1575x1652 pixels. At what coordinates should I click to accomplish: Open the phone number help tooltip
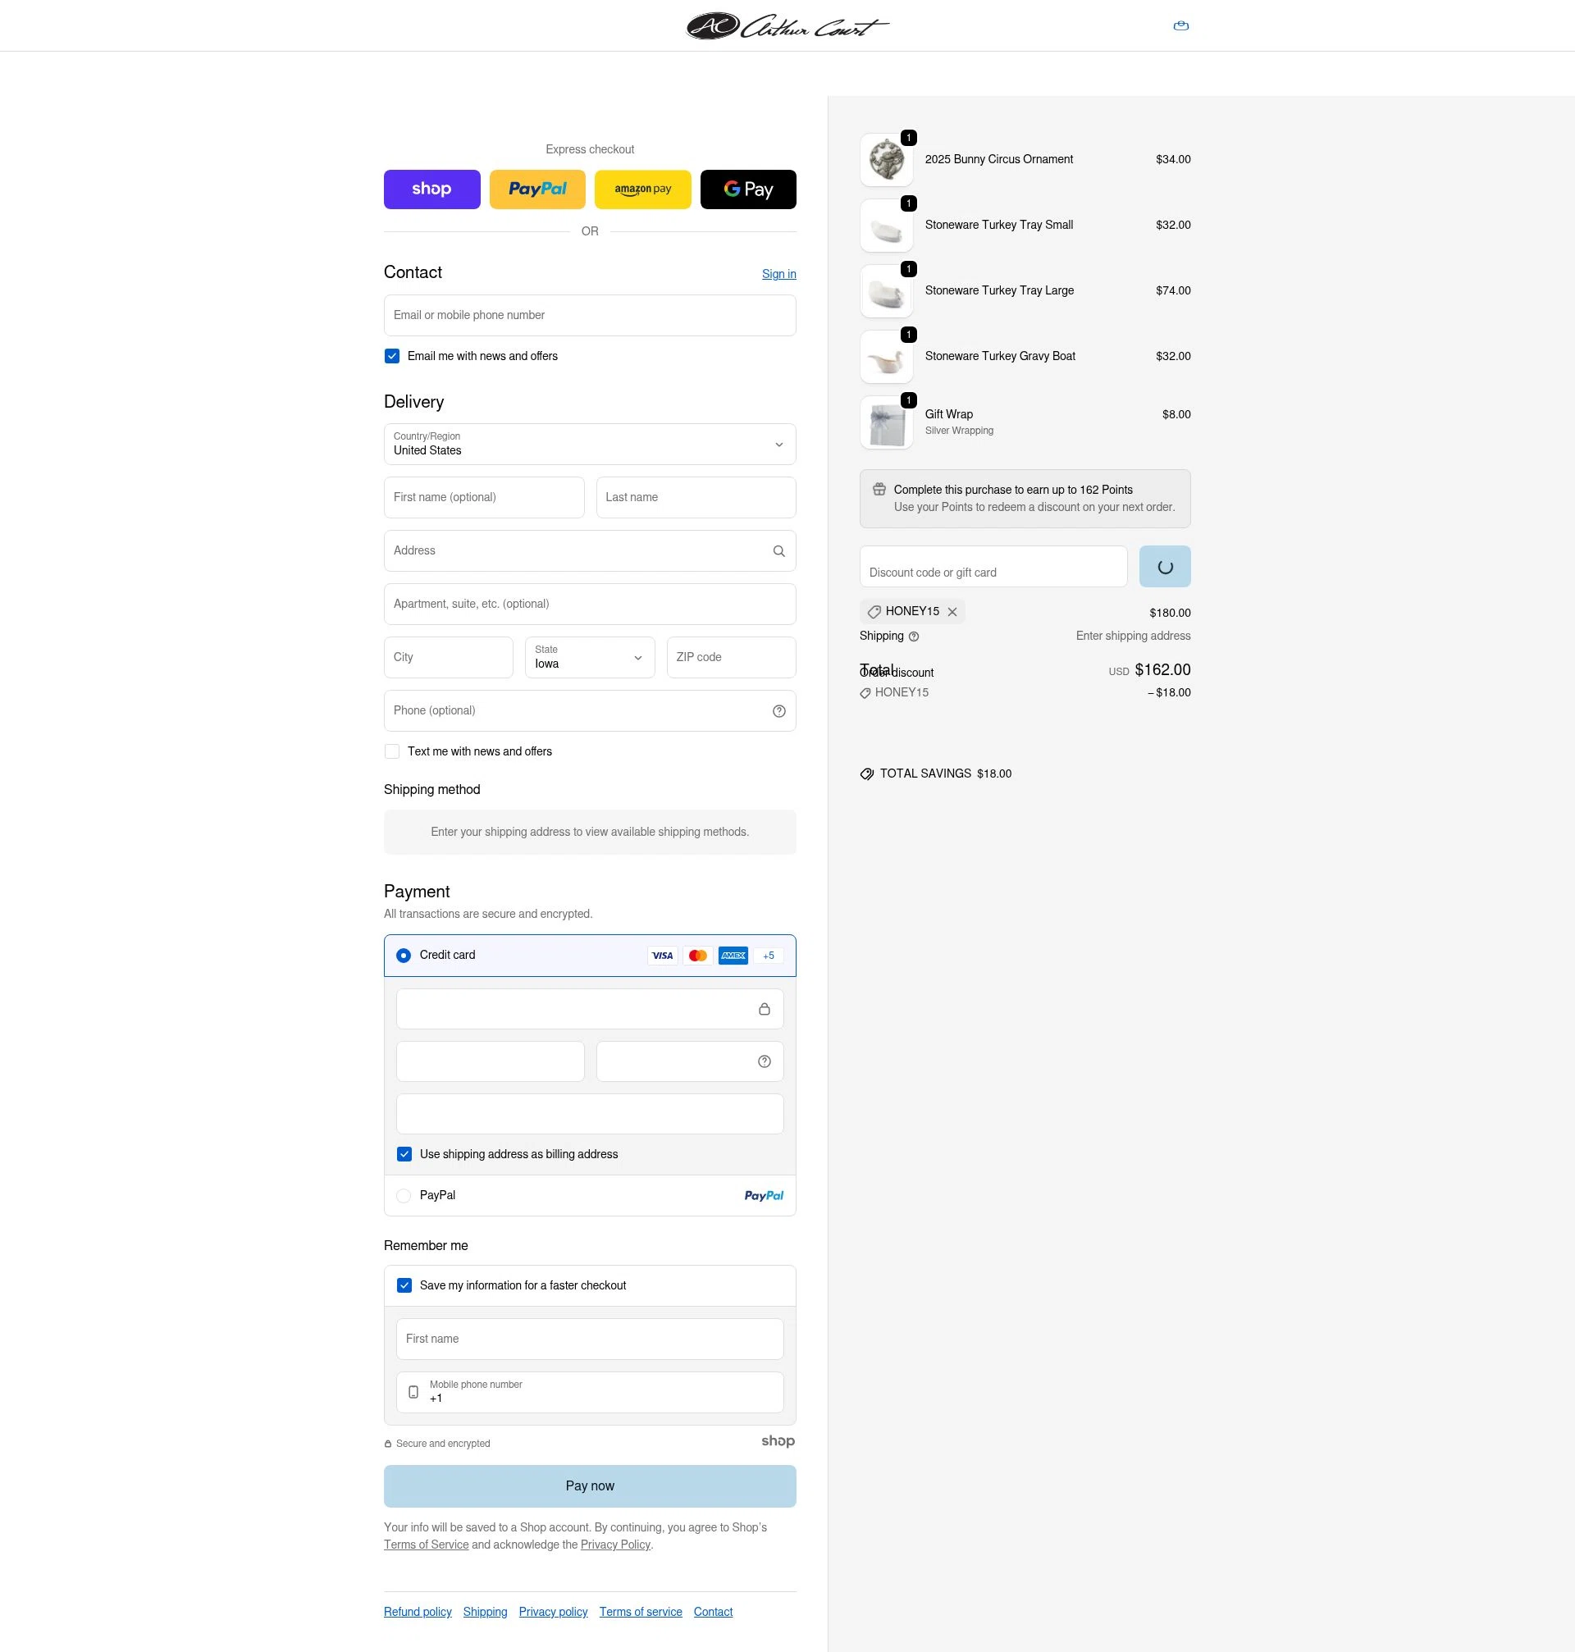(778, 710)
